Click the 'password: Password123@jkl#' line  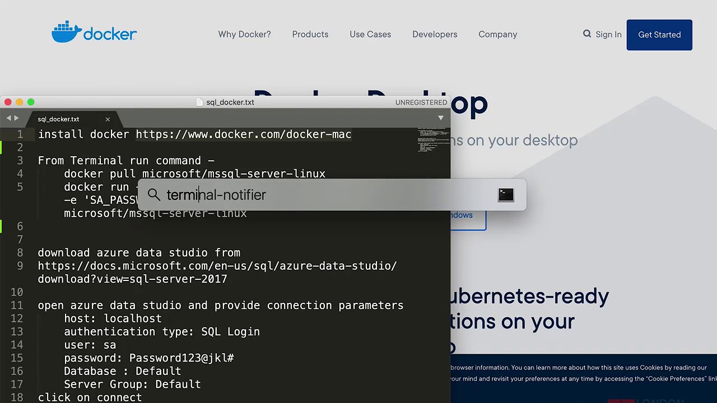click(x=149, y=358)
